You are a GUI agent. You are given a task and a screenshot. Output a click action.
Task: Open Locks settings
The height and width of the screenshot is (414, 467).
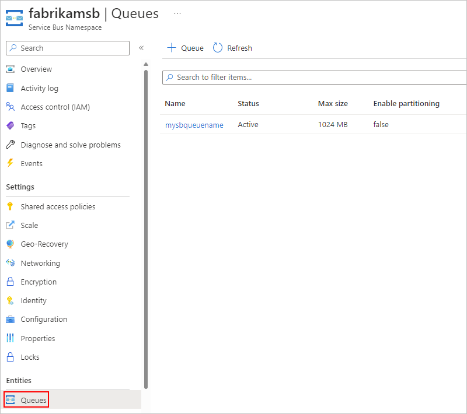tap(30, 357)
